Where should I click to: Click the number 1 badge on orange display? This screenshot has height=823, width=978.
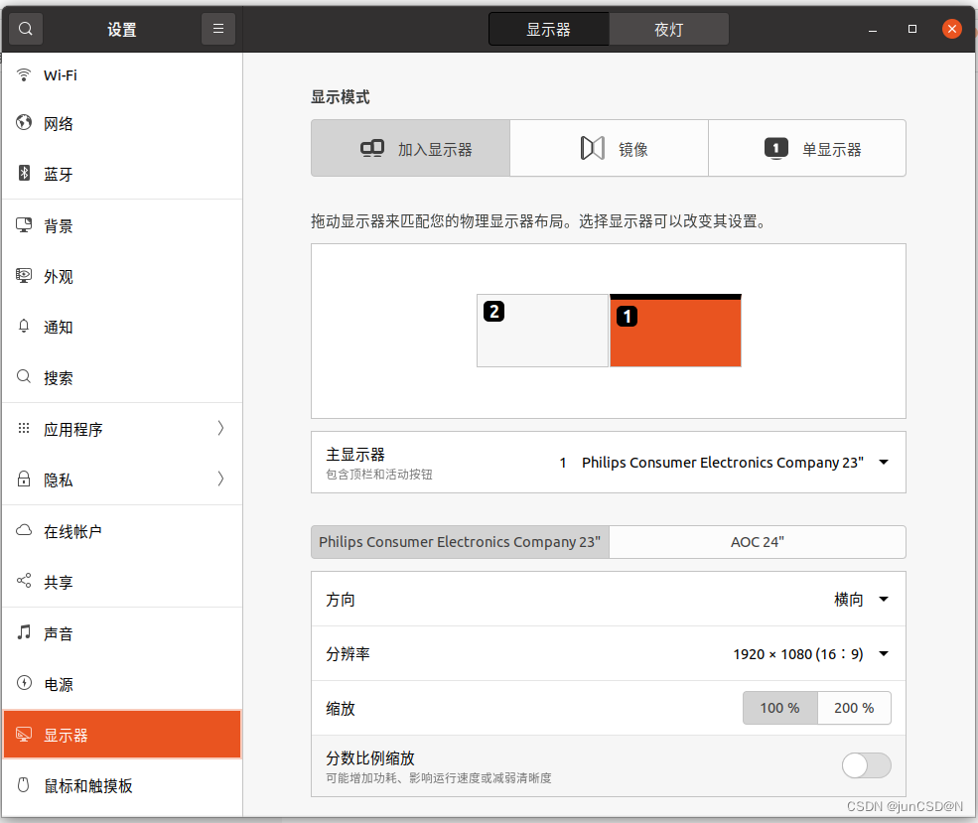coord(627,316)
